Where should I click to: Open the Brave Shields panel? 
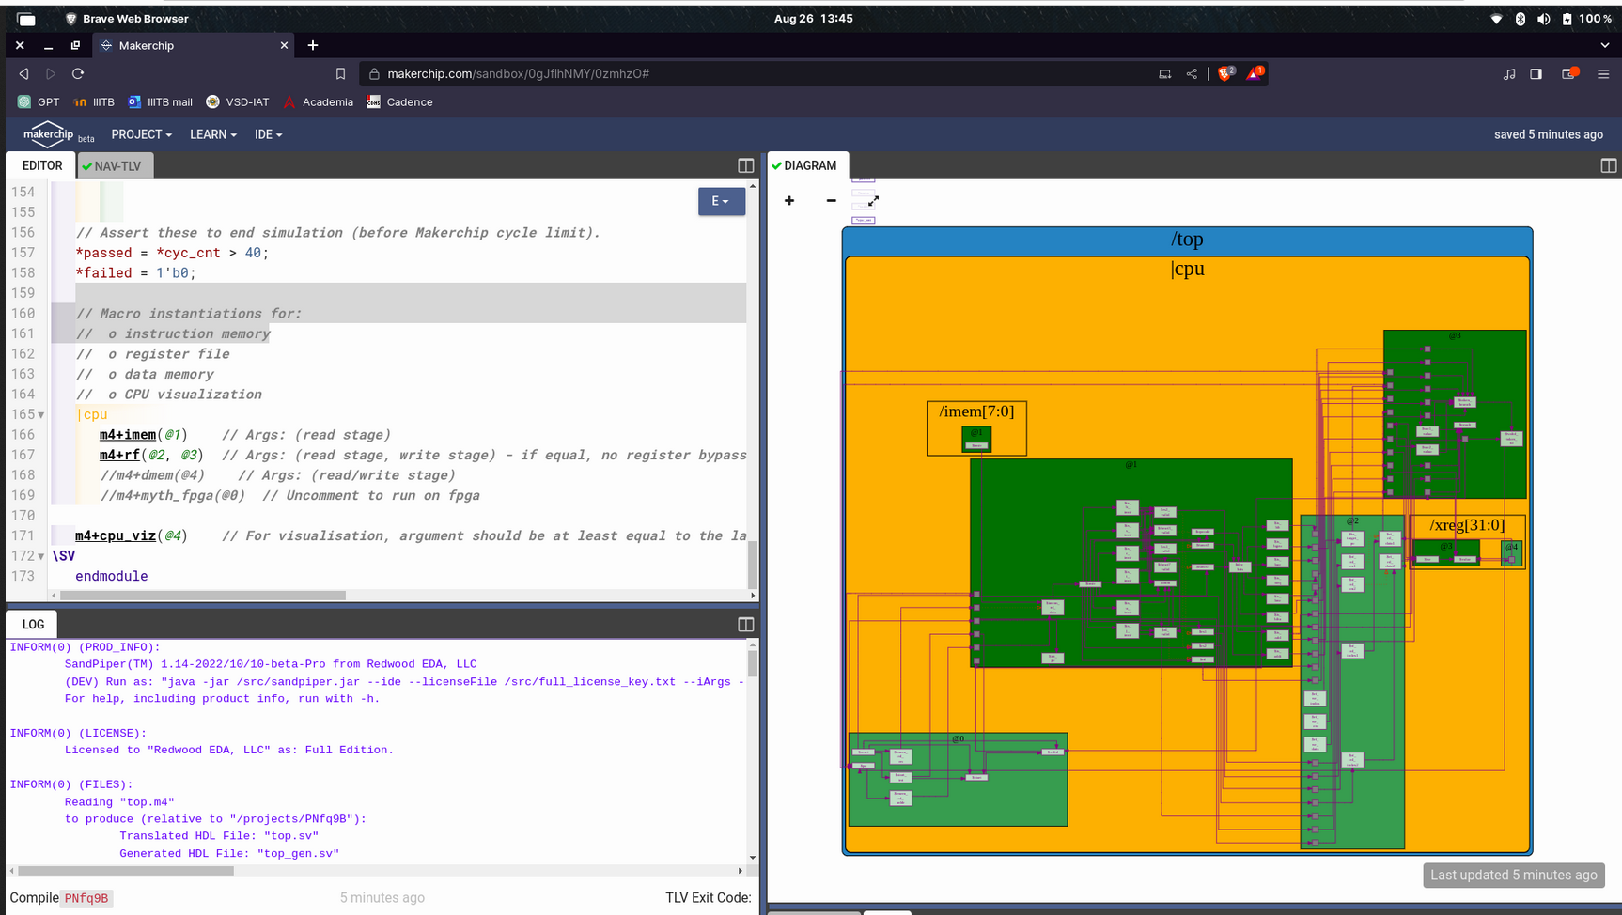(x=1224, y=73)
